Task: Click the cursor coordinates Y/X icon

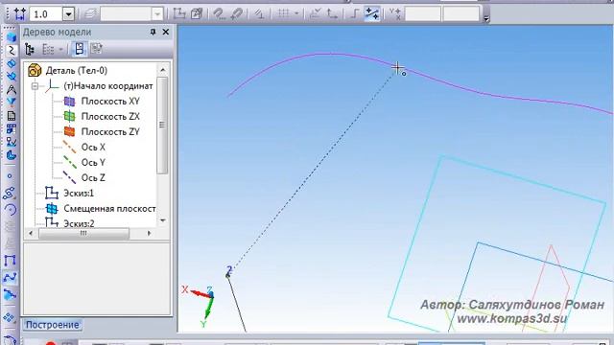Action: pos(395,14)
